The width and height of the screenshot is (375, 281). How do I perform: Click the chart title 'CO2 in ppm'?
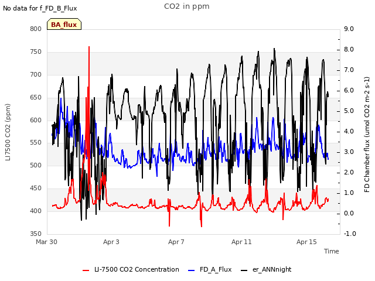187,6
